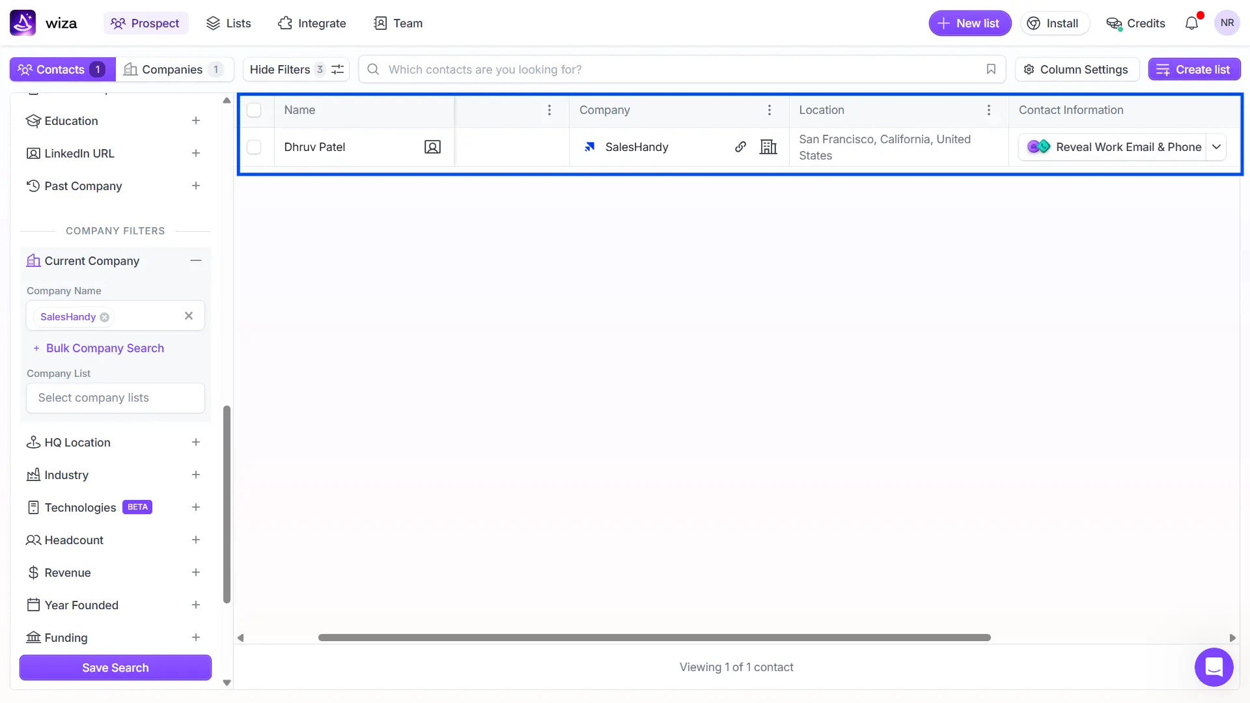Switch to the Companies tab
The image size is (1250, 703).
(x=174, y=69)
